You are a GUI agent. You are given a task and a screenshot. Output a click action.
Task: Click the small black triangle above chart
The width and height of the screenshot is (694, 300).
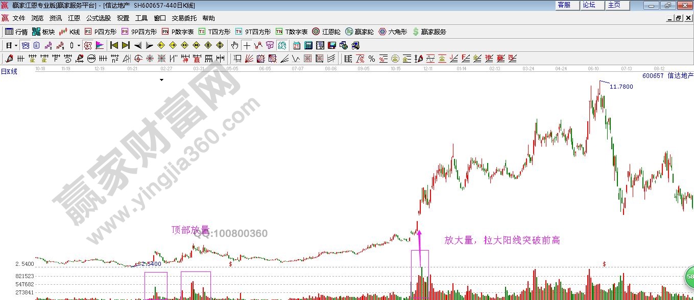pyautogui.click(x=162, y=80)
